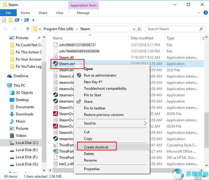The width and height of the screenshot is (209, 180).
Task: Open the address bar history dropdown
Action: click(134, 29)
